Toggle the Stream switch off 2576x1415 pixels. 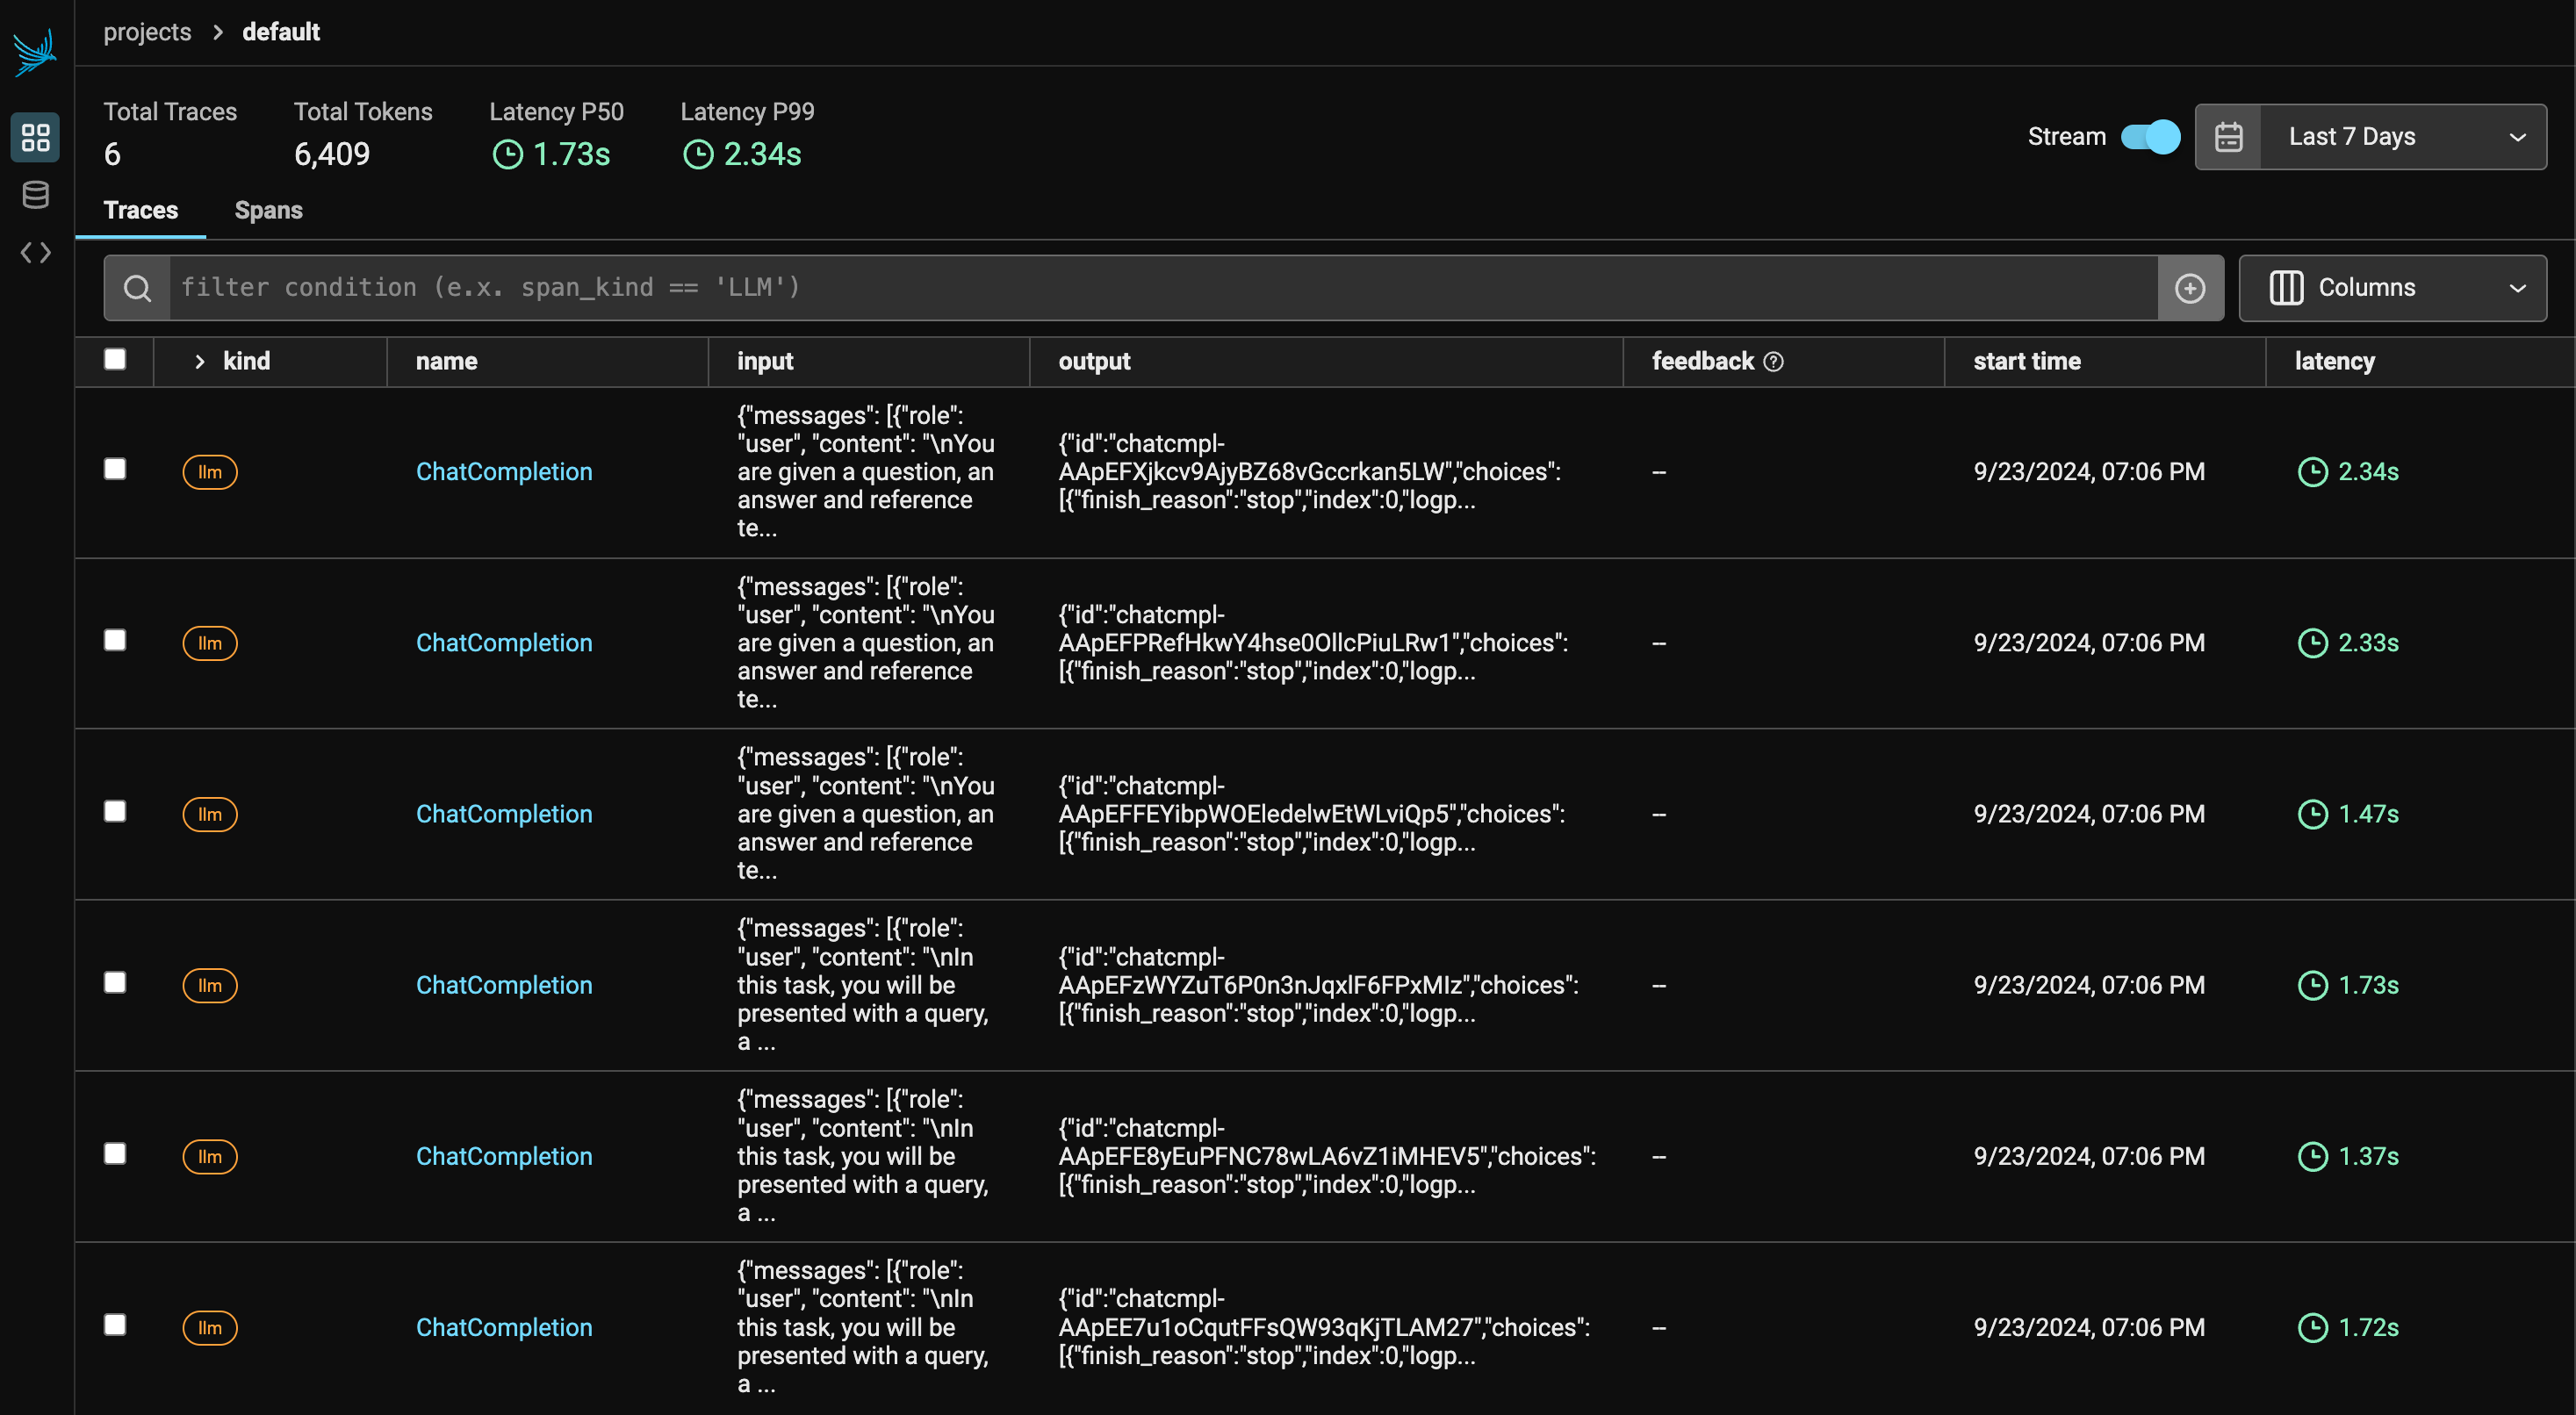pos(2150,137)
